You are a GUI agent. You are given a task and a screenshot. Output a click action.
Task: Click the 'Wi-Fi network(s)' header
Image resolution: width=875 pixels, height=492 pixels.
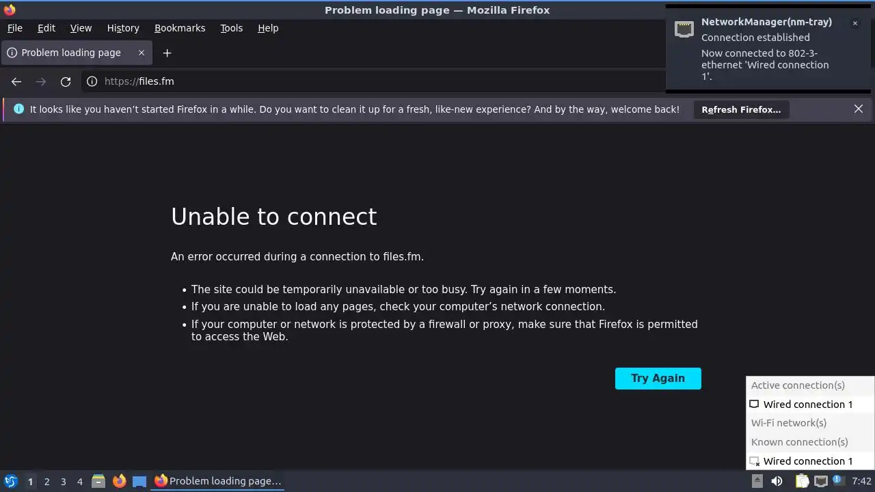coord(789,423)
